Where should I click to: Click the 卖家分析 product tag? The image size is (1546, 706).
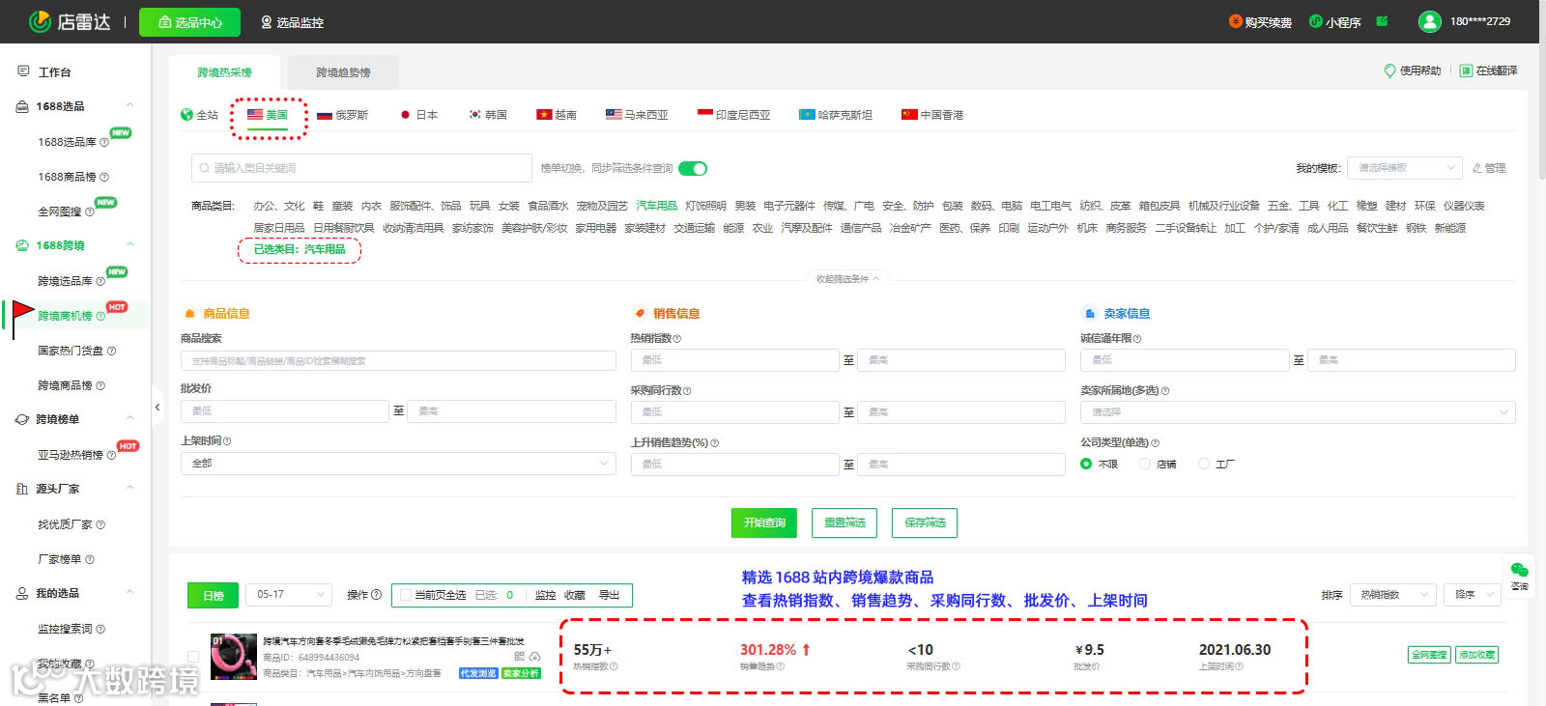tap(521, 673)
